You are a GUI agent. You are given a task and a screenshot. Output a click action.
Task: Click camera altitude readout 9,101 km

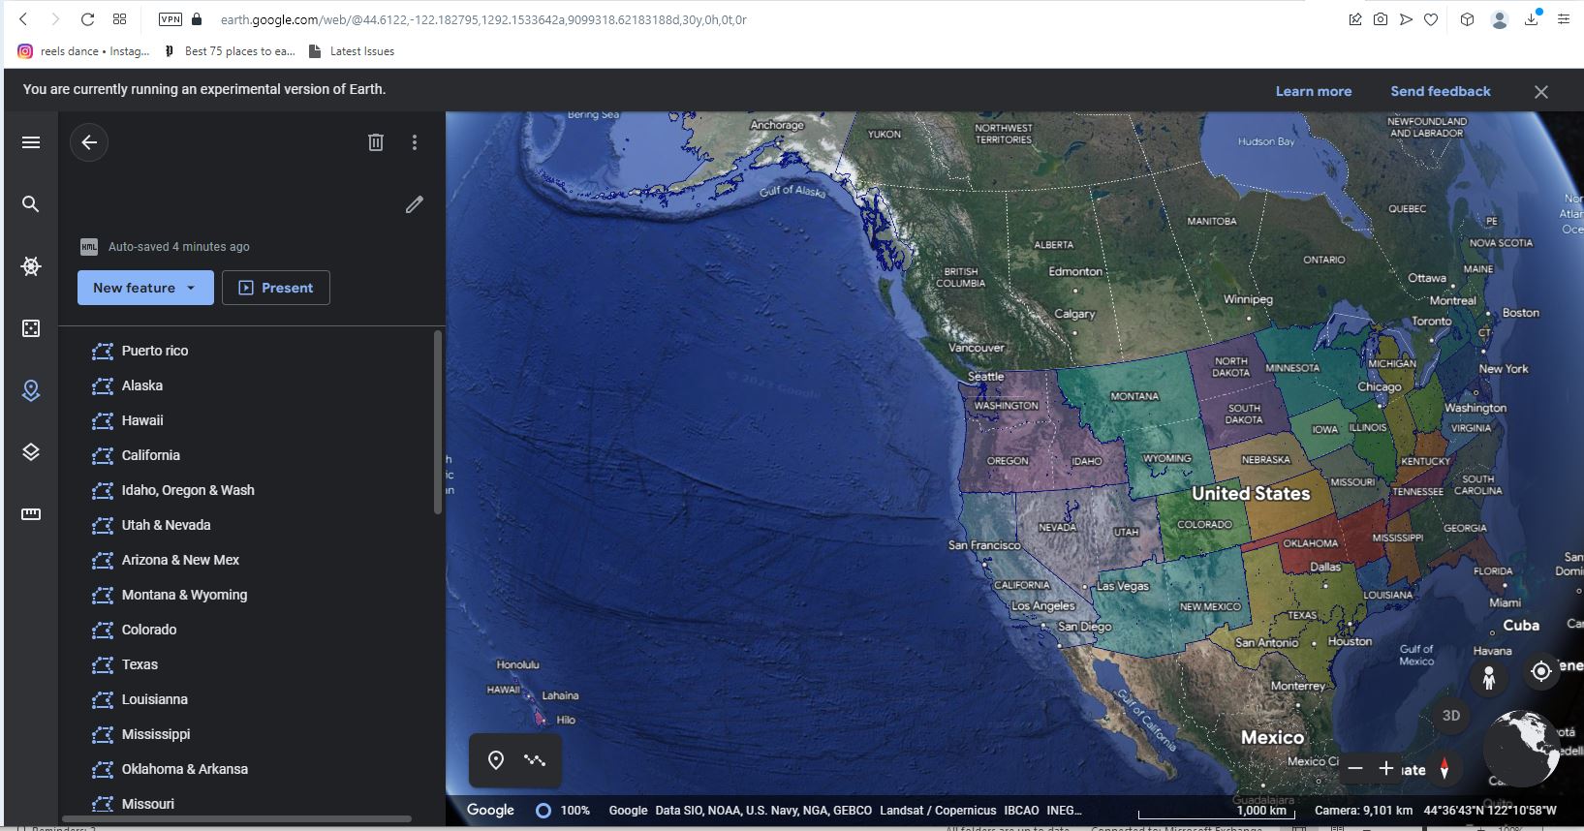pos(1363,810)
